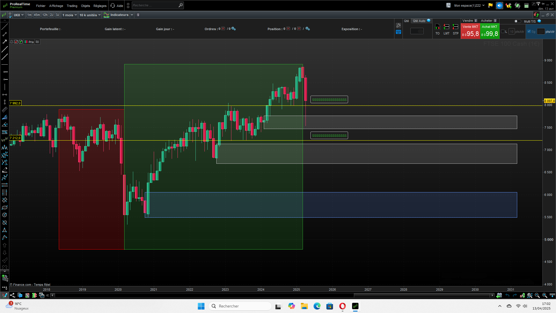Screen dimensions: 556x313
Task: Click the LMT limit order icon
Action: click(x=446, y=27)
